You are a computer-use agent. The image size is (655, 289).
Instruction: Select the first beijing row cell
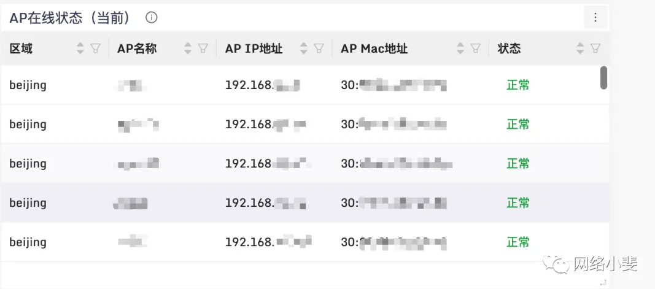28,85
